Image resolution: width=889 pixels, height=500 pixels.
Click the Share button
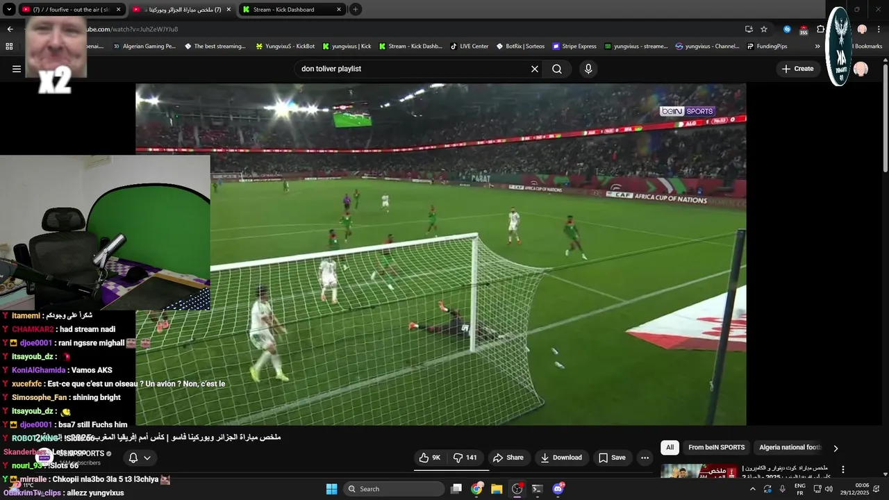click(508, 458)
